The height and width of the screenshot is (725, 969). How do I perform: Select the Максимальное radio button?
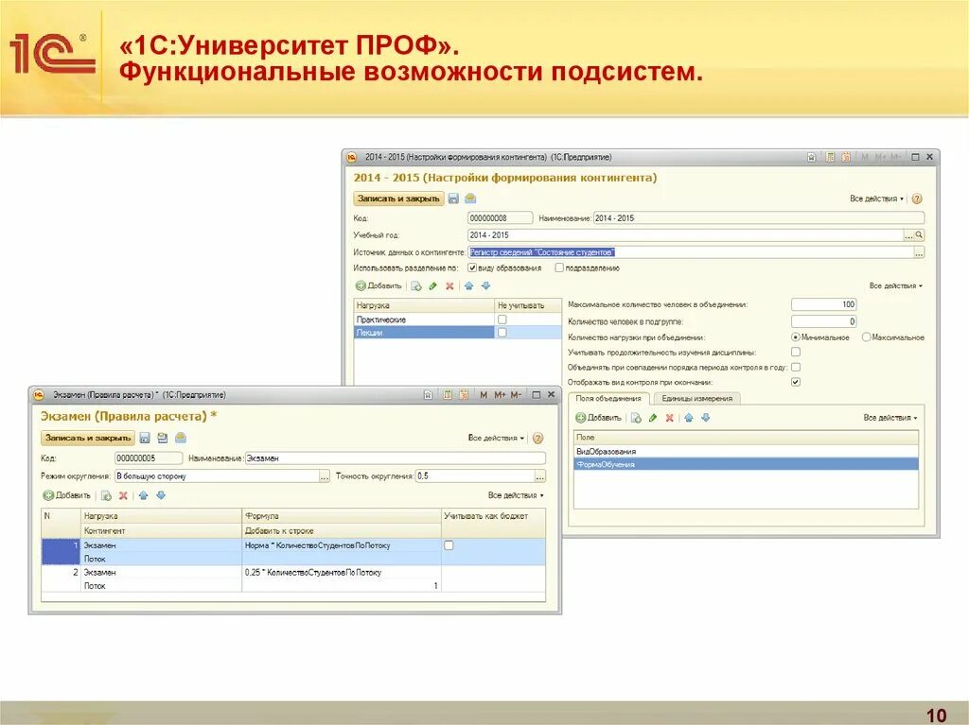click(x=866, y=336)
